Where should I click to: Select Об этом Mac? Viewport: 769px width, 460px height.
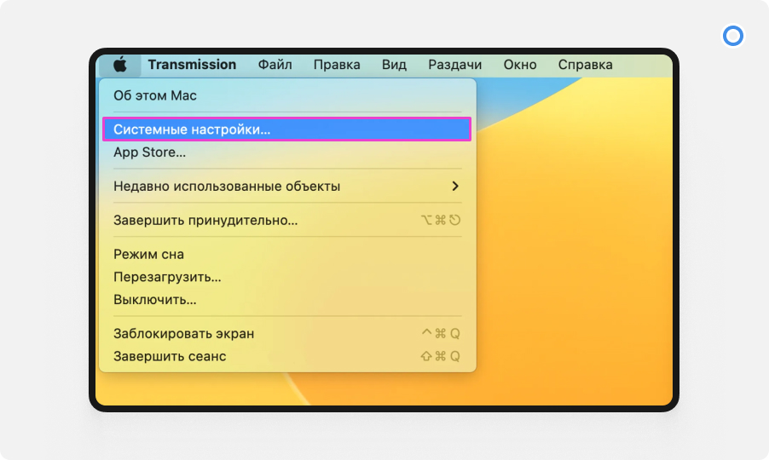[155, 95]
